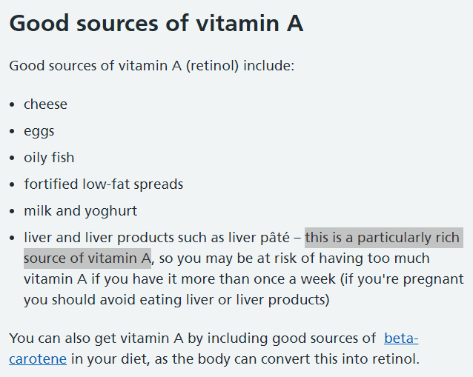Click the "Good sources of vitamin A" heading
This screenshot has width=473, height=377.
[x=156, y=23]
